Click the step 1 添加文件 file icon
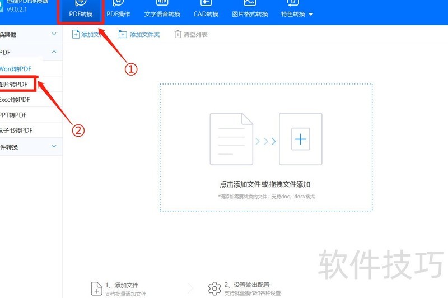The width and height of the screenshot is (448, 298). [96, 288]
